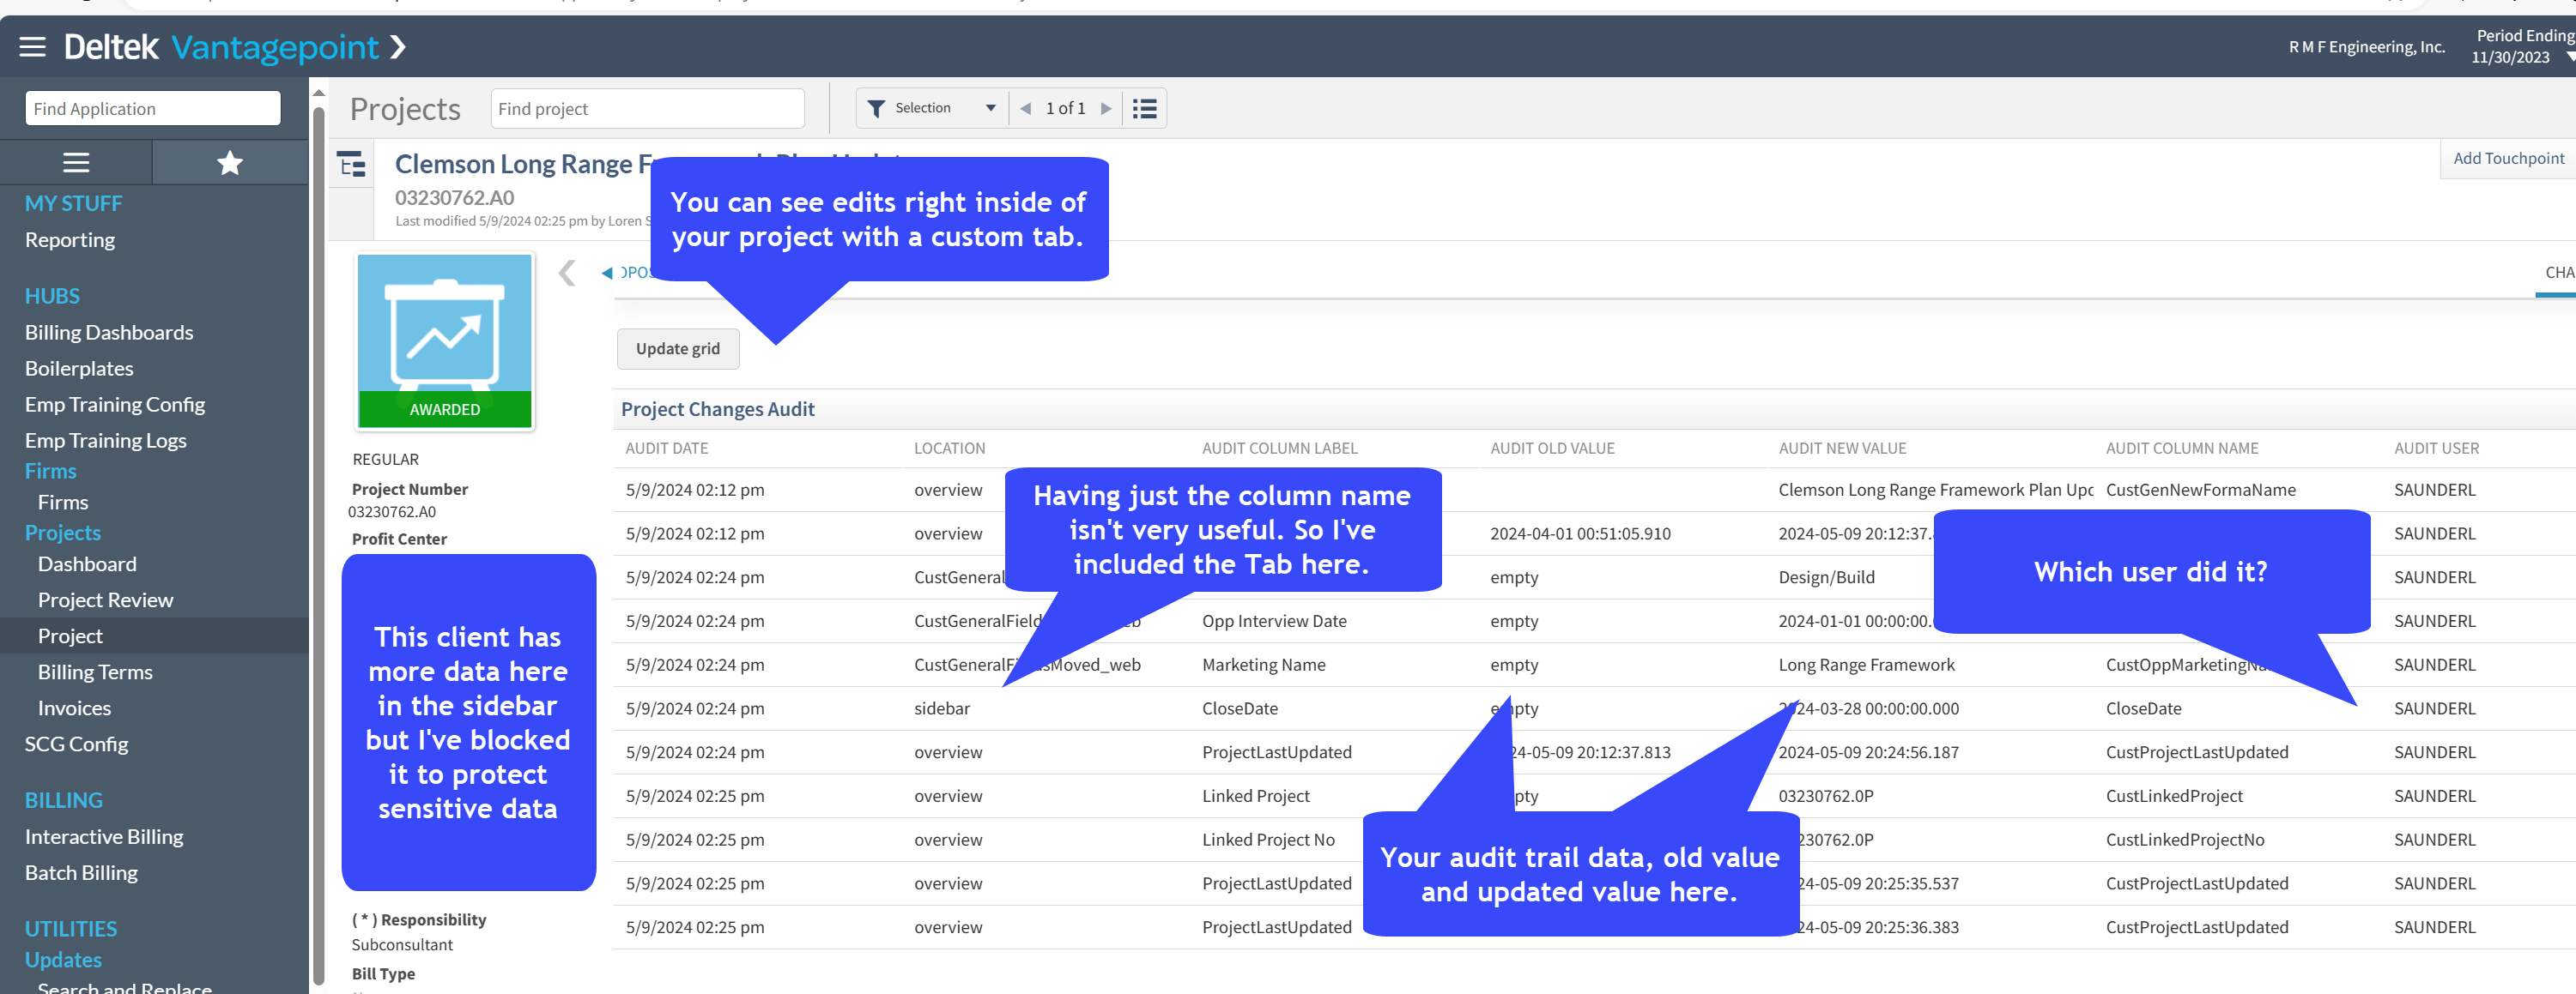Select the Opp Interview Date cell
This screenshot has width=2576, height=994.
click(1274, 620)
